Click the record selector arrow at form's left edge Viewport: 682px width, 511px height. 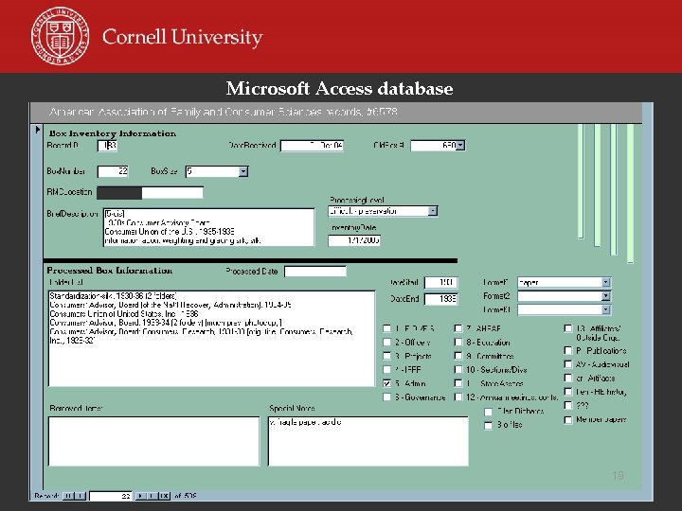[37, 130]
